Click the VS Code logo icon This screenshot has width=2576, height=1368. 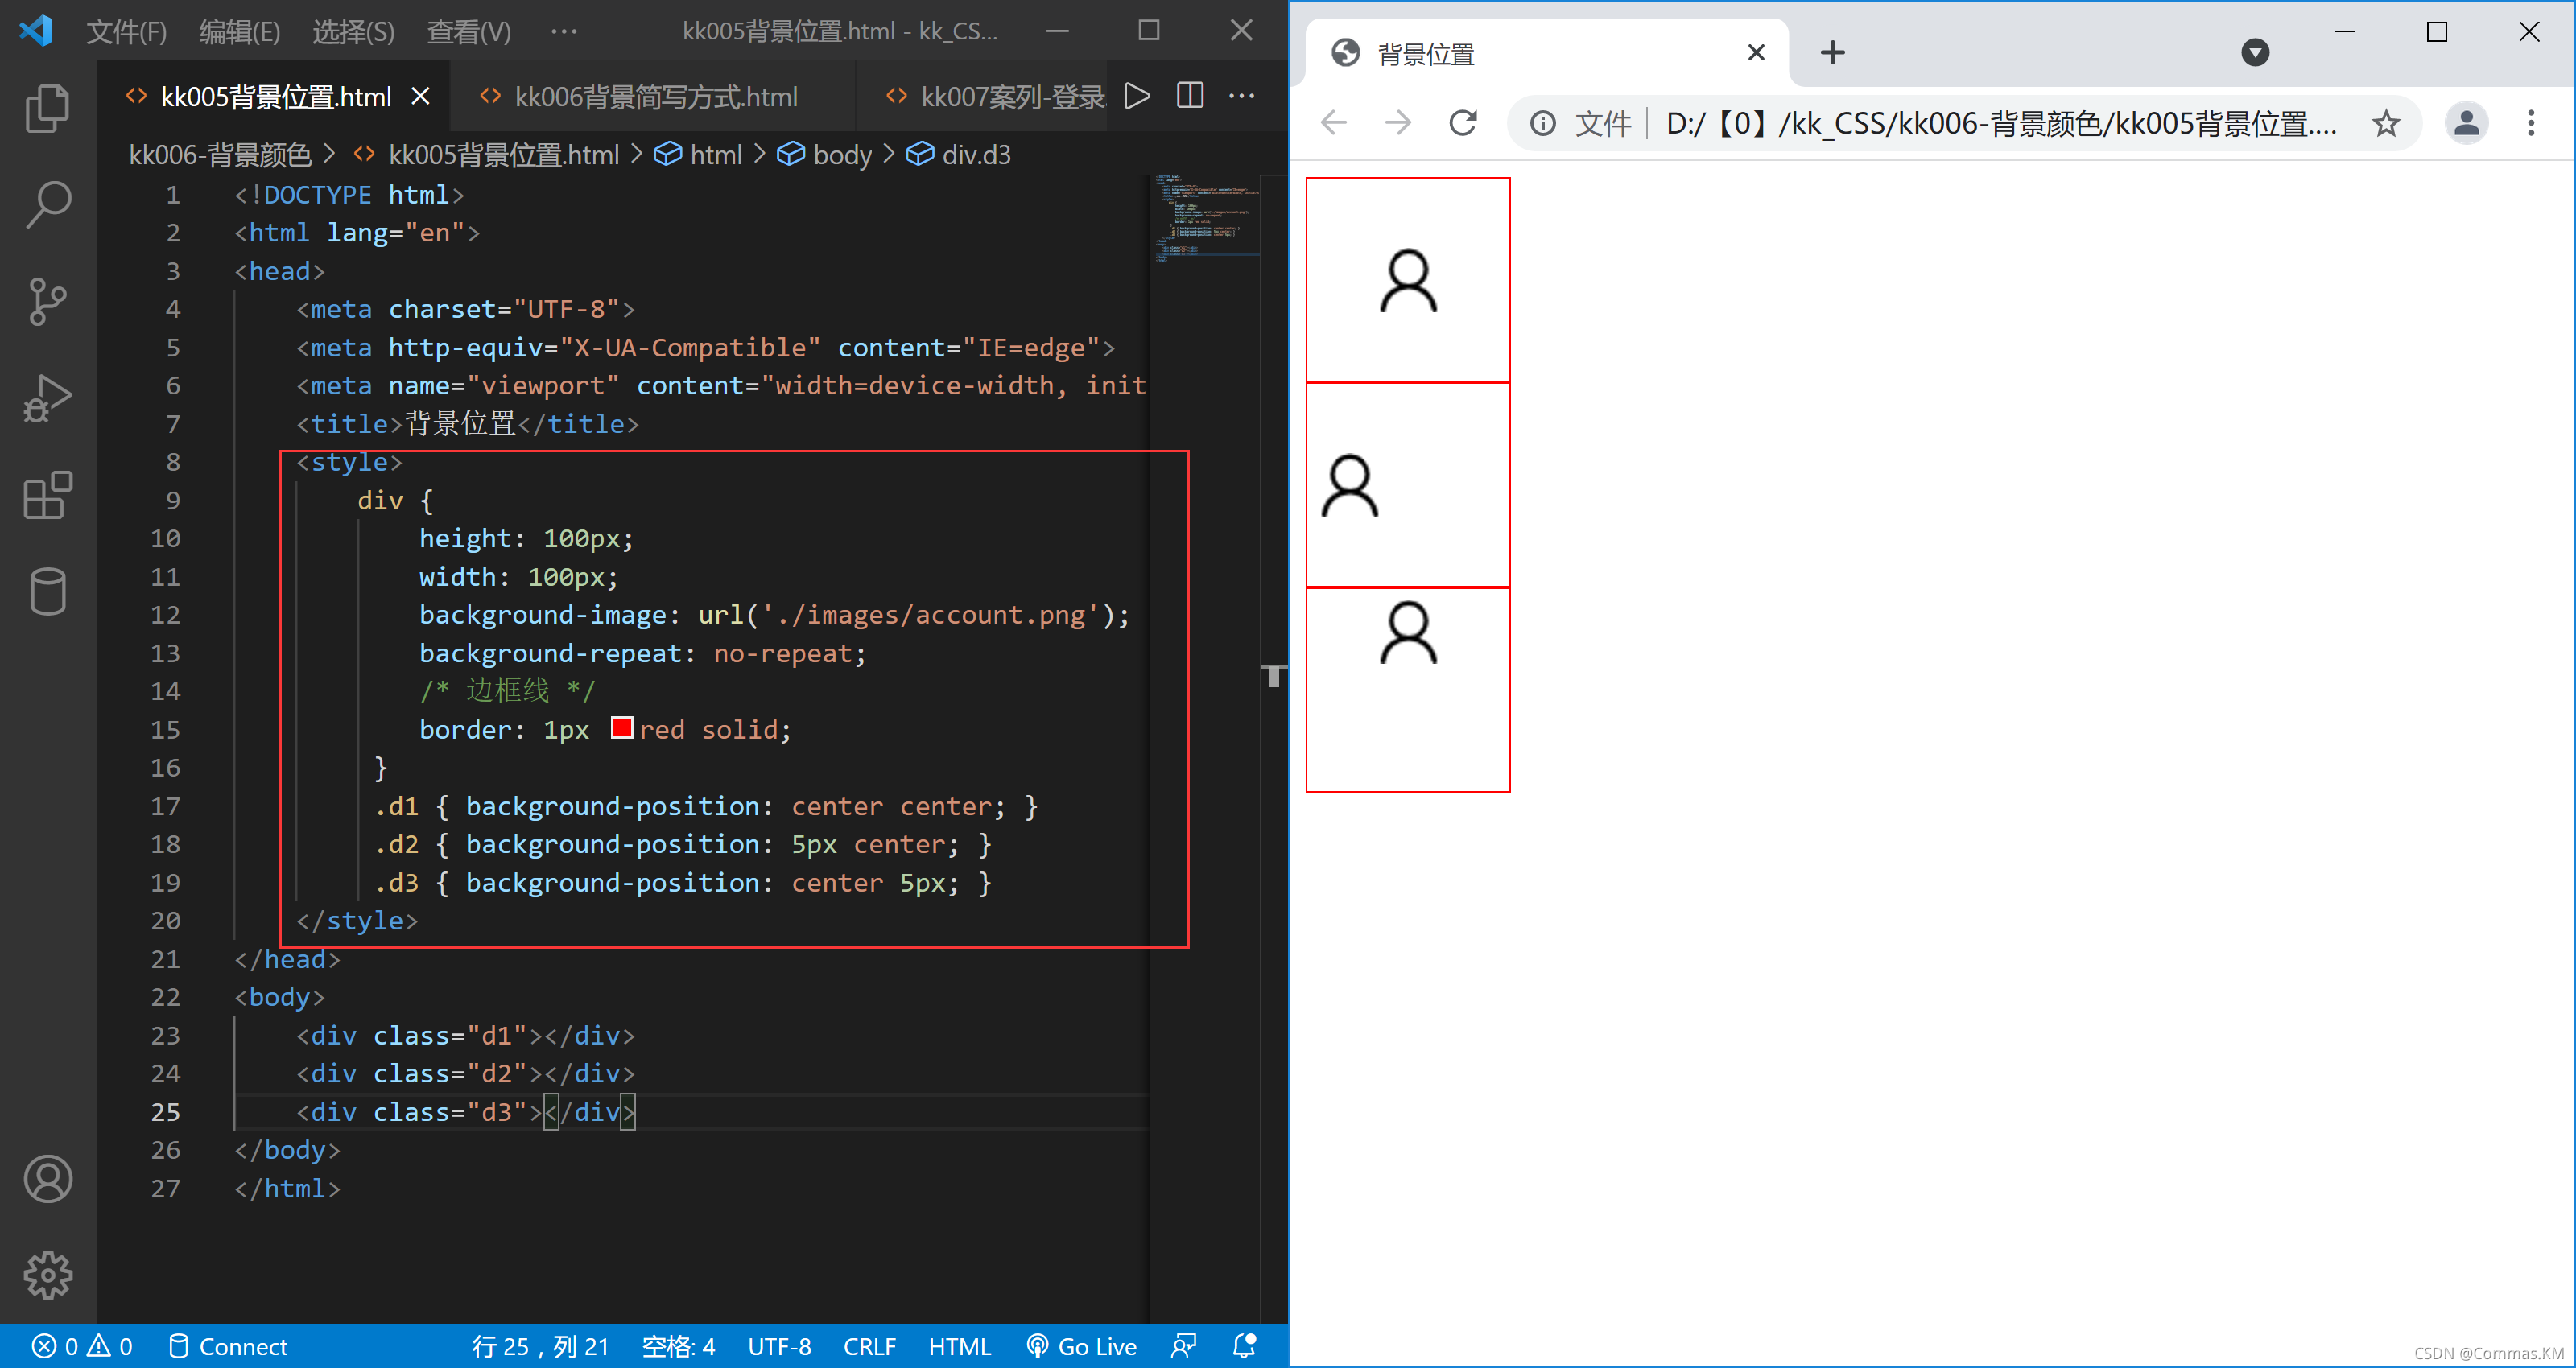(36, 31)
